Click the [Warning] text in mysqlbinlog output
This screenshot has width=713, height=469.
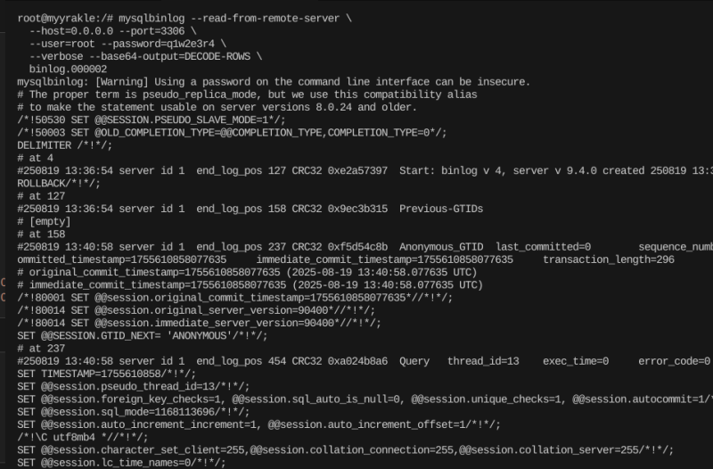click(x=130, y=81)
